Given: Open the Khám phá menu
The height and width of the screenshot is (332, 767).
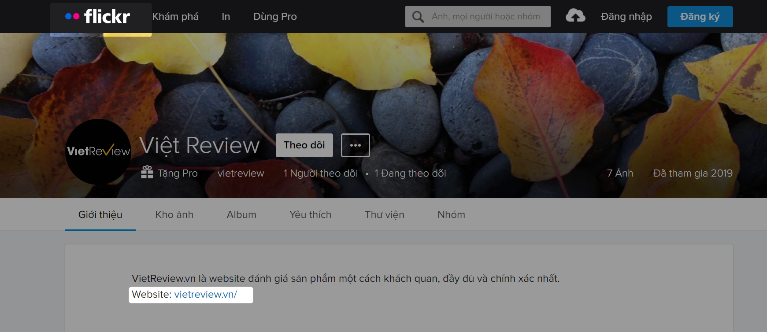Looking at the screenshot, I should click(175, 17).
